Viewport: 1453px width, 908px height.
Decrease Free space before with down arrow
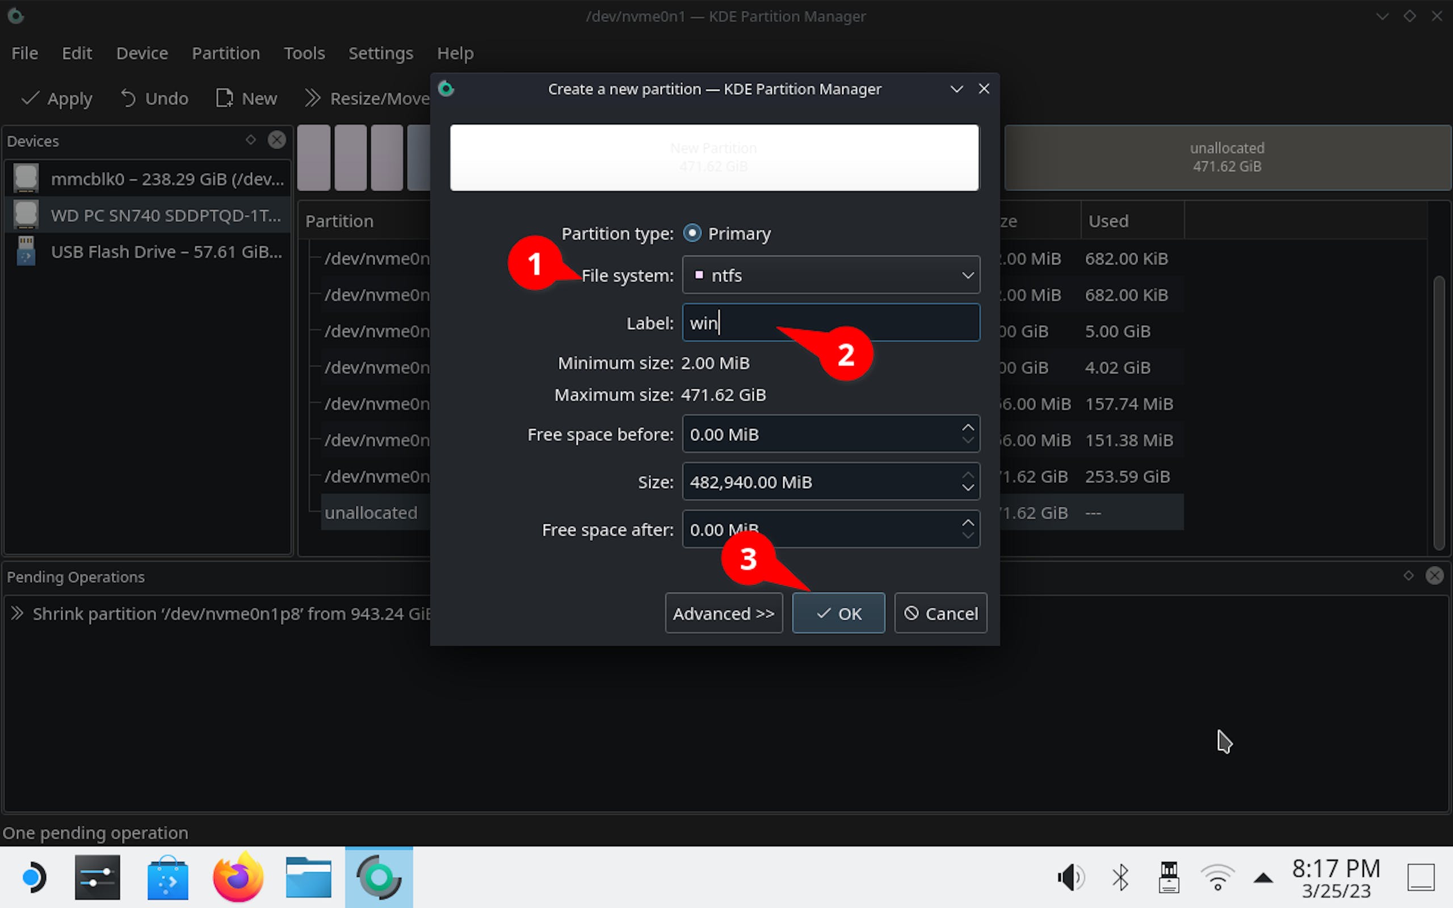click(x=967, y=441)
